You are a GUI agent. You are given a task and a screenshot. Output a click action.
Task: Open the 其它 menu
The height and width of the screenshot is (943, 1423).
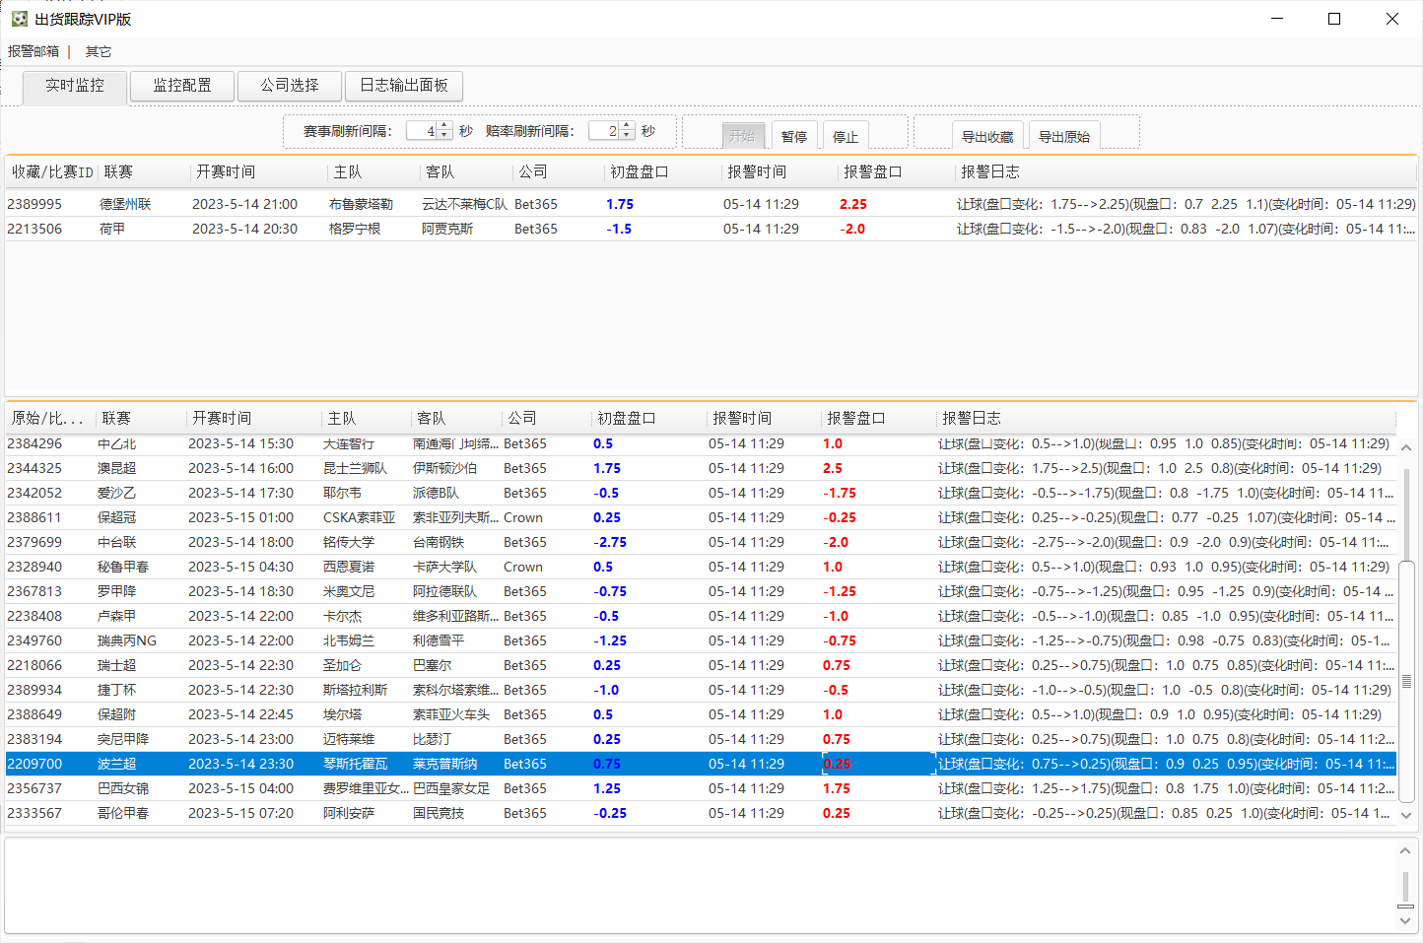[x=99, y=51]
